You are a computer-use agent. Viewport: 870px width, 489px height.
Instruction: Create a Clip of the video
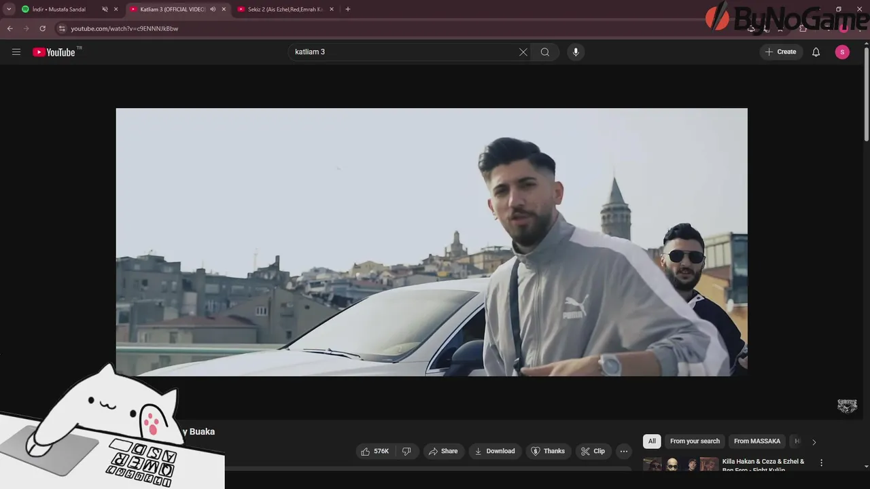593,451
